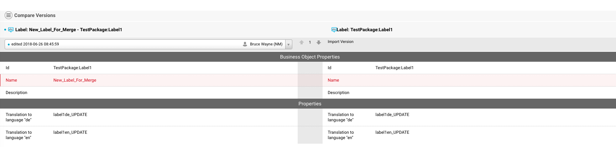Image resolution: width=616 pixels, height=160 pixels.
Task: Click the Compare Versions title text
Action: pos(35,15)
